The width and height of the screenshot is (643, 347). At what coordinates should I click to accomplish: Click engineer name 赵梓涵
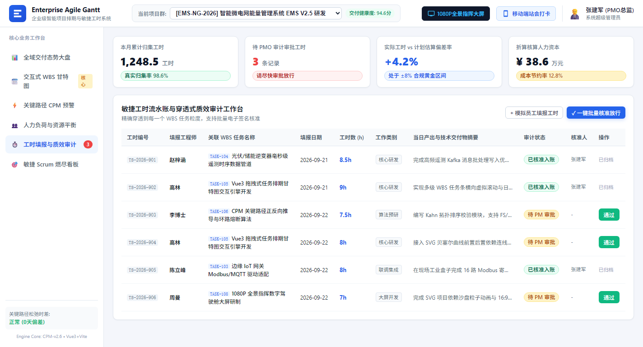(177, 160)
